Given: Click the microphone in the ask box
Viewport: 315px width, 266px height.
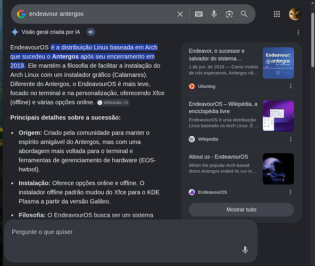Looking at the screenshot, I should tap(245, 250).
